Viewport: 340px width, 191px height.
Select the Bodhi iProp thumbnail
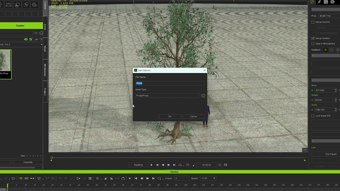point(6,64)
